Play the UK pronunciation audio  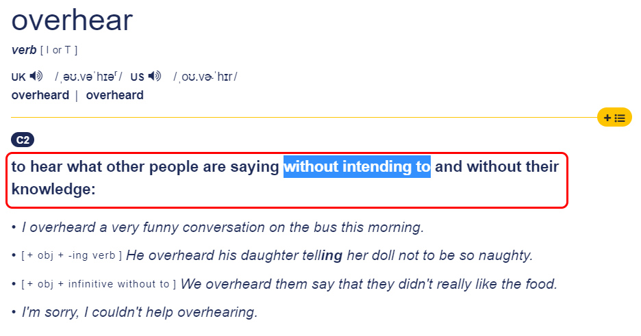click(x=36, y=77)
